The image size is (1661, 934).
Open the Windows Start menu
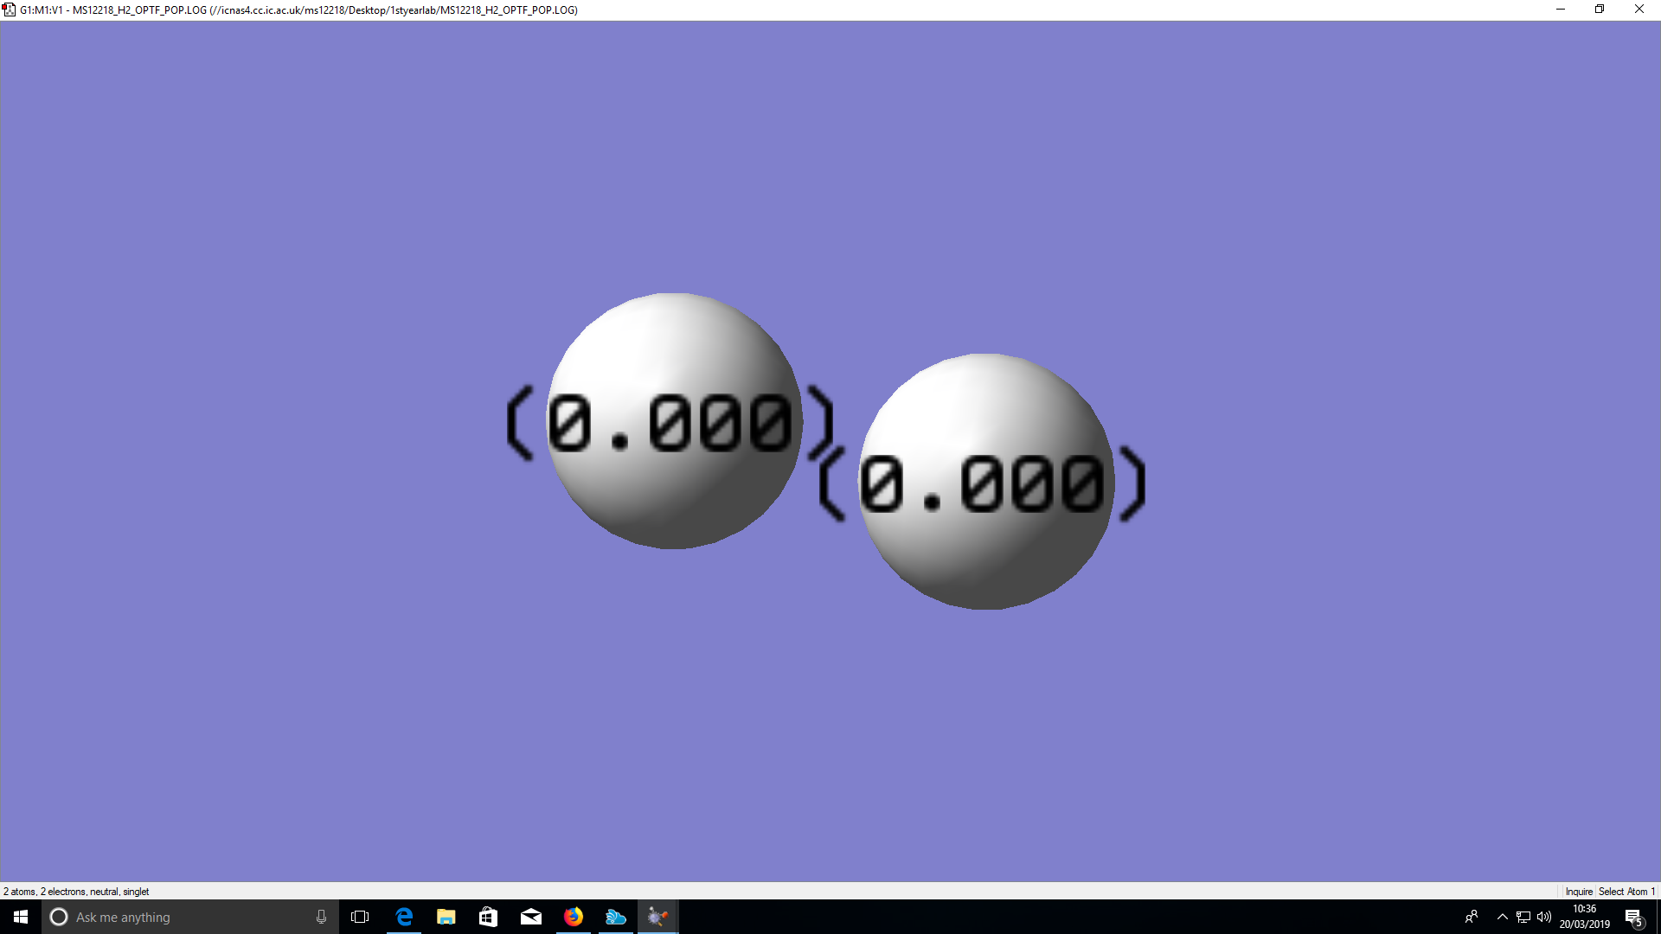tap(21, 917)
